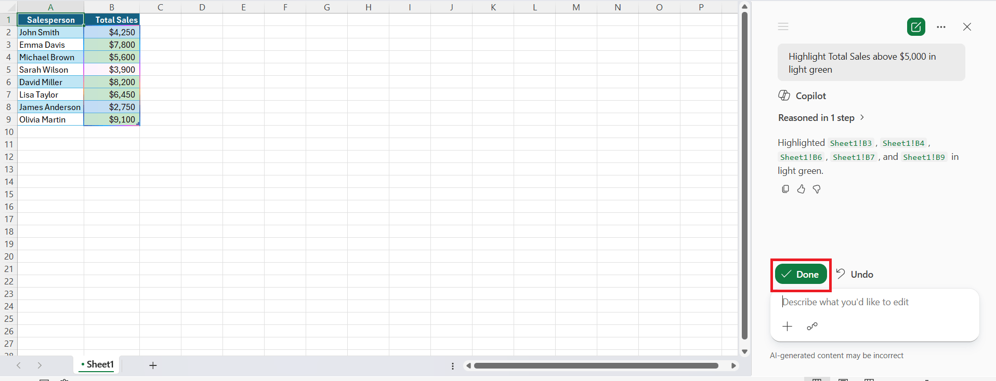Click the user prompt bubble about light green
Image resolution: width=996 pixels, height=381 pixels.
coord(871,63)
